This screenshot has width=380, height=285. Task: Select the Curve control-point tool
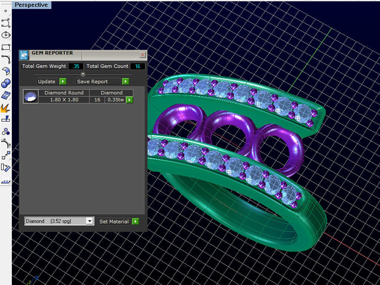6,23
